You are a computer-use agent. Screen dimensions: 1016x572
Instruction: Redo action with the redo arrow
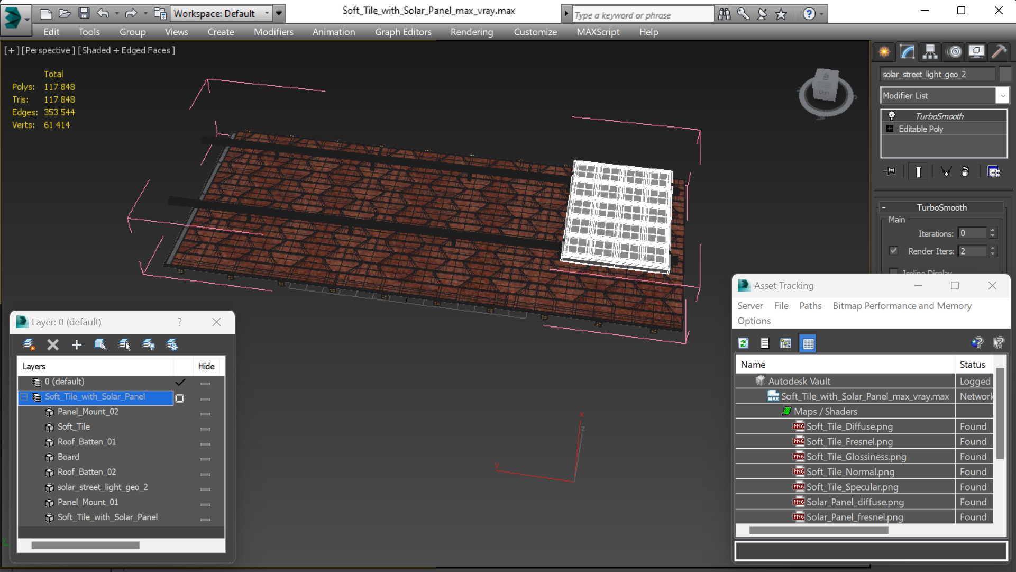click(131, 13)
